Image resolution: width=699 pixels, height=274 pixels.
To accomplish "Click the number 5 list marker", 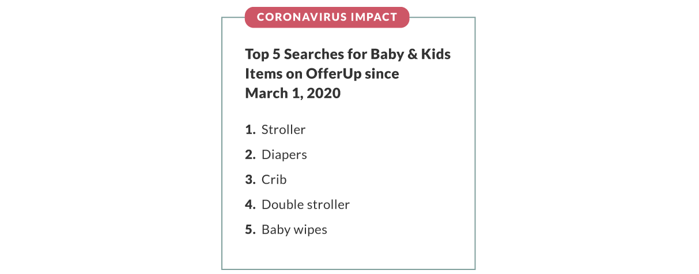I will [250, 230].
